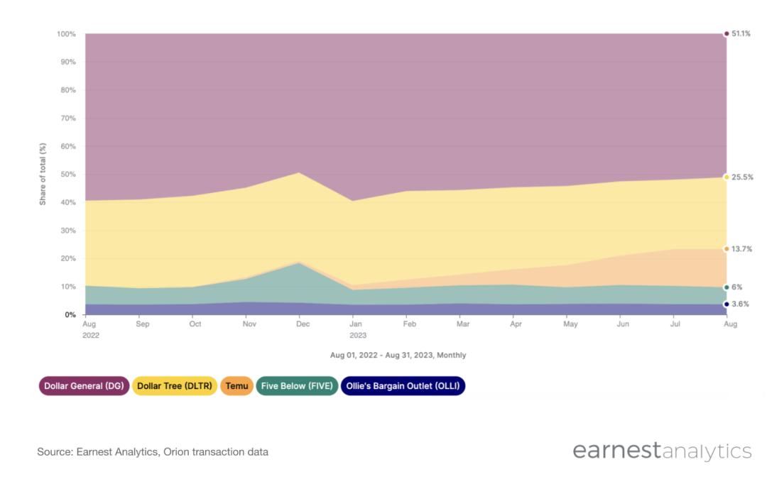Click the 3.6% navy marker dot
767x484 pixels.
727,304
